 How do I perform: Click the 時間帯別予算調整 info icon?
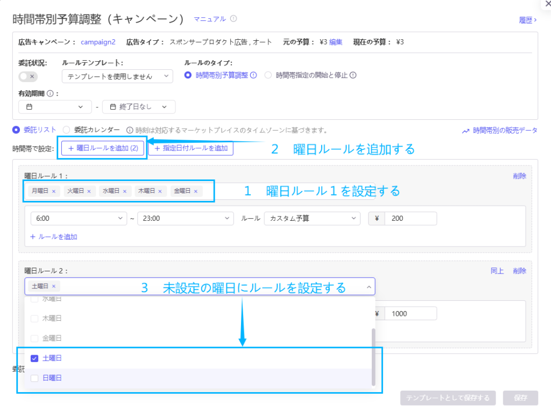[x=253, y=75]
